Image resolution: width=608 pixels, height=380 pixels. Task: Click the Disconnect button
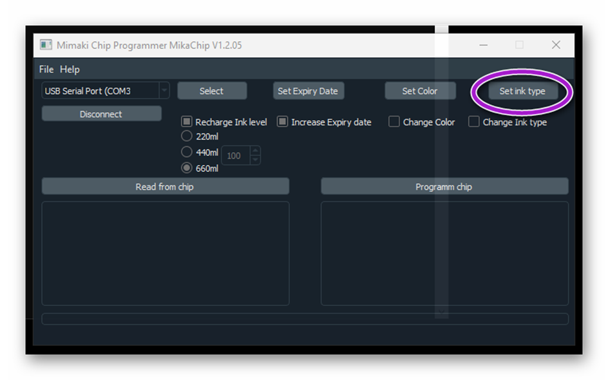point(101,113)
